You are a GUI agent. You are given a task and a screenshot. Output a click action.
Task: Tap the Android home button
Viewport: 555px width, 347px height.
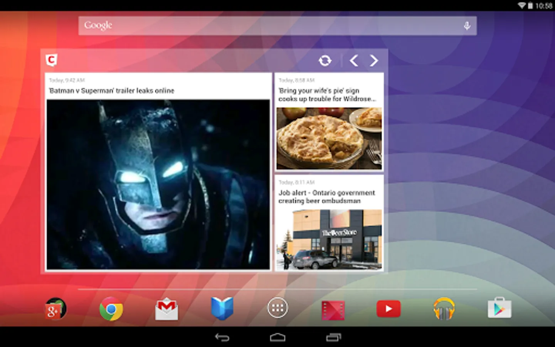click(x=277, y=338)
